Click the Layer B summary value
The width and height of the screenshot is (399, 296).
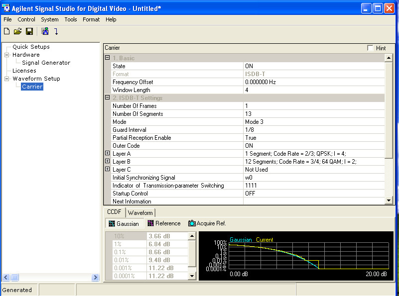[x=314, y=162]
